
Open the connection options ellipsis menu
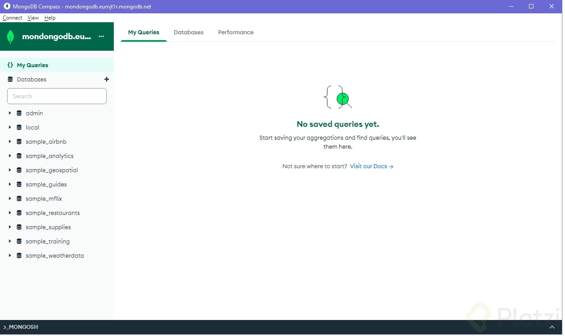[x=101, y=36]
